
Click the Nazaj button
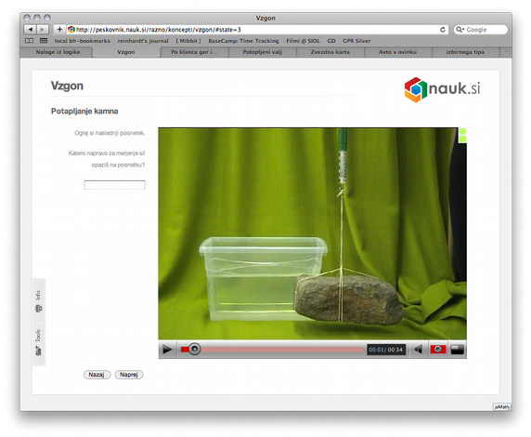point(97,375)
